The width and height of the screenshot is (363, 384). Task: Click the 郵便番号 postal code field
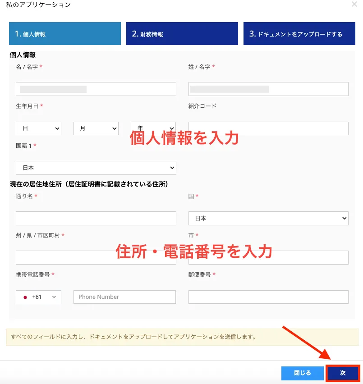pyautogui.click(x=268, y=297)
